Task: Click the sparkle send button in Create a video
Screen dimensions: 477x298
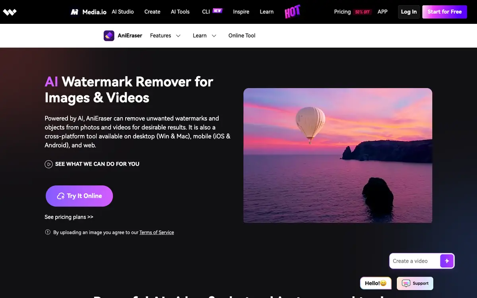Action: 447,261
